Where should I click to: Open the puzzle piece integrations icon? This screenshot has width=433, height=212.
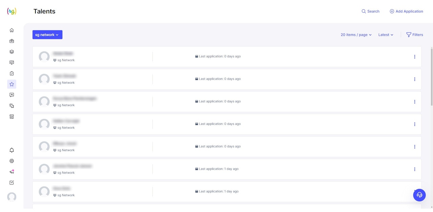click(12, 106)
